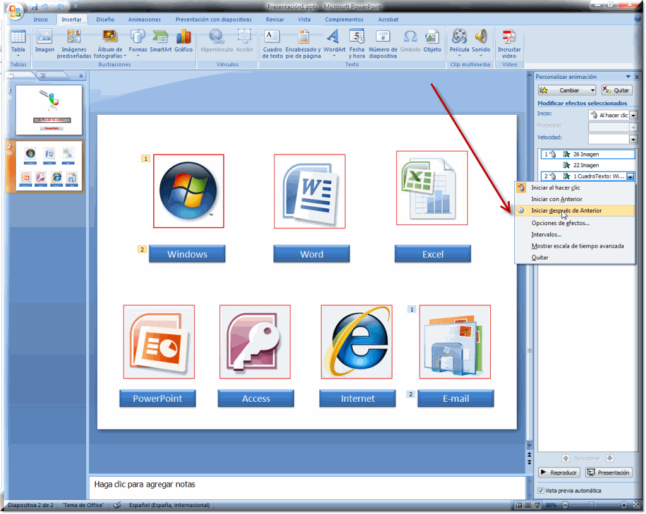Click the Tabla icon in ribbon
This screenshot has height=514, width=646.
coord(18,39)
